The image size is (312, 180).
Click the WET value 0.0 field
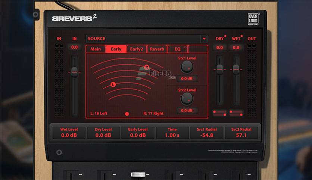coord(236,48)
